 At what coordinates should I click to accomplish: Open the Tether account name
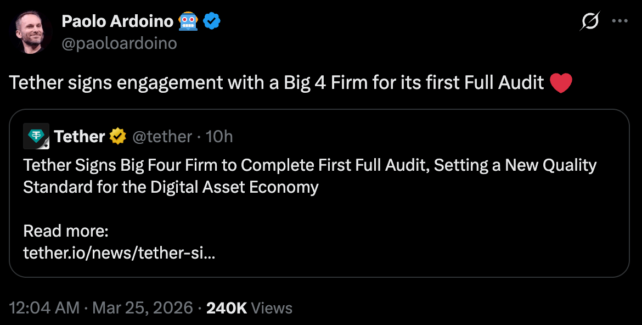[80, 136]
